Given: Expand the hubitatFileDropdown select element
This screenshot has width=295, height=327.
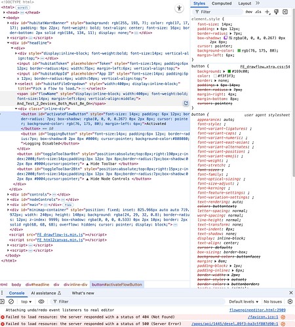Looking at the screenshot, I should click(16, 84).
